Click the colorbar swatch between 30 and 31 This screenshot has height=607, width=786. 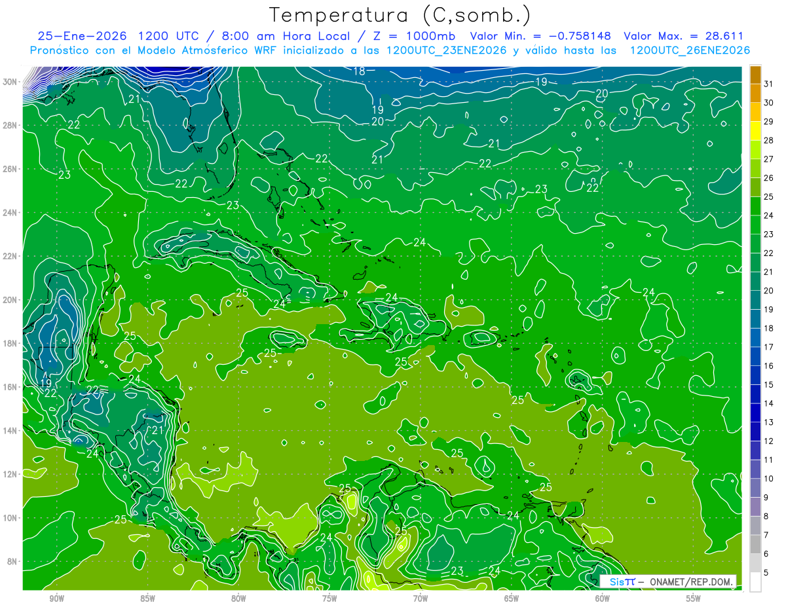coord(755,93)
